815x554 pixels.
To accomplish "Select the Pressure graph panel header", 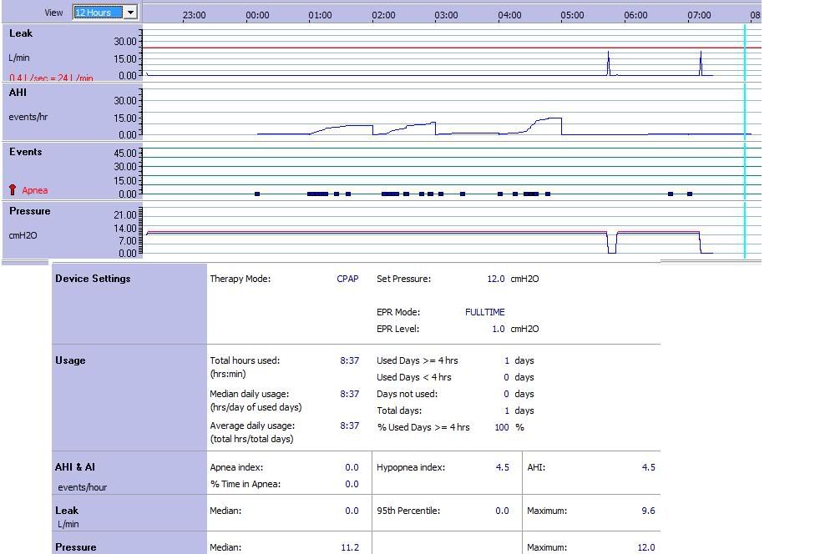I will pos(29,211).
